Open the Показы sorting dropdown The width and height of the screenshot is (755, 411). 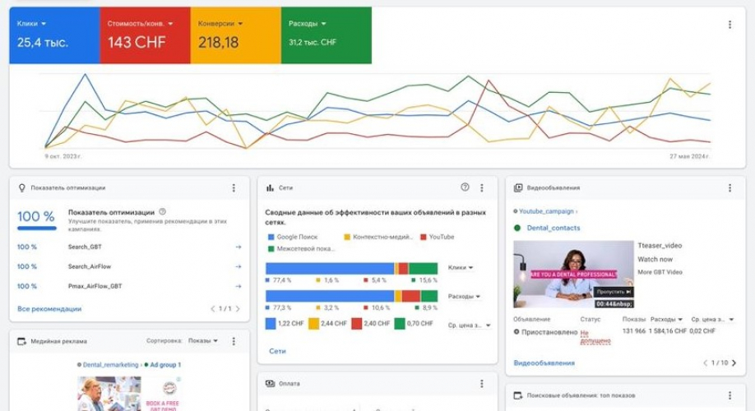(x=202, y=341)
